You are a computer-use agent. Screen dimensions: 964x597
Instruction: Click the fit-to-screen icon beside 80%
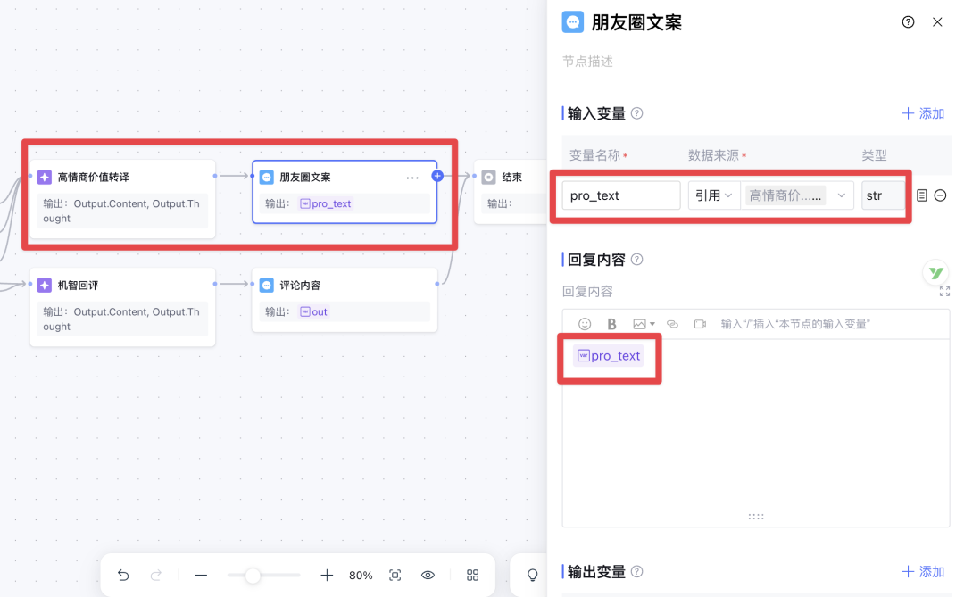[395, 576]
